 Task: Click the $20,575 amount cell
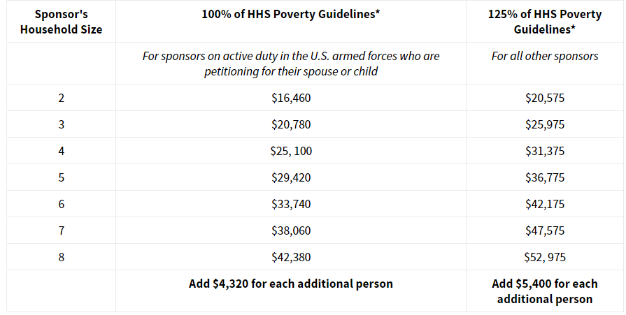tap(545, 98)
